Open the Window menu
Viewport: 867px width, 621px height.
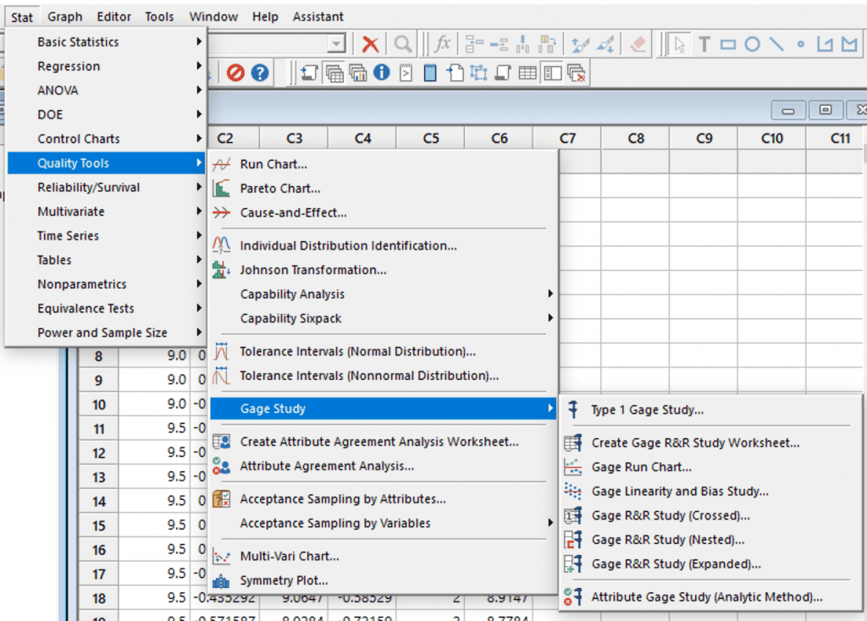[213, 17]
